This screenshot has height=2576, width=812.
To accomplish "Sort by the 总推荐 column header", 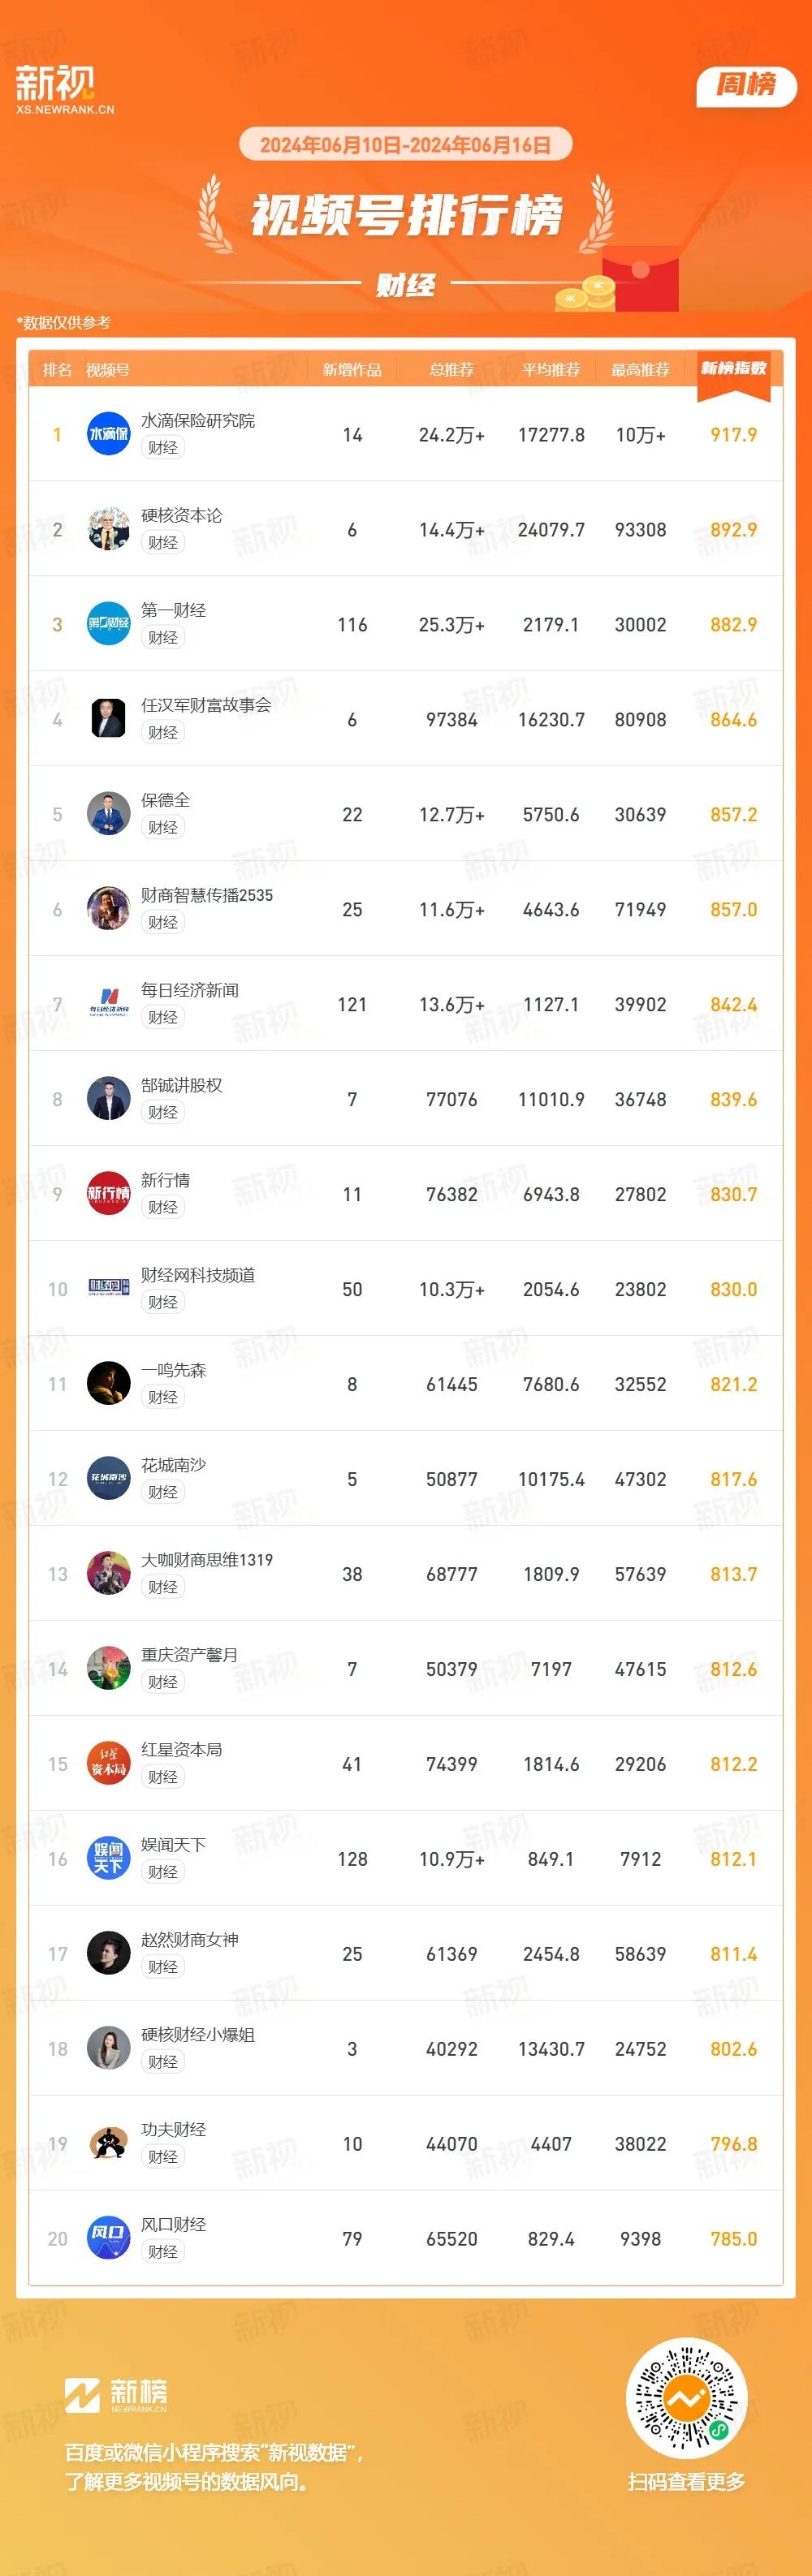I will click(451, 370).
